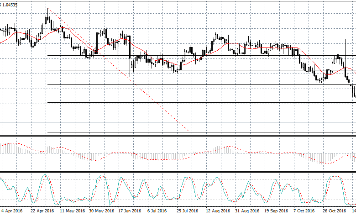Select the 17 Jun 2016 date label
The height and width of the screenshot is (216, 356).
click(130, 211)
